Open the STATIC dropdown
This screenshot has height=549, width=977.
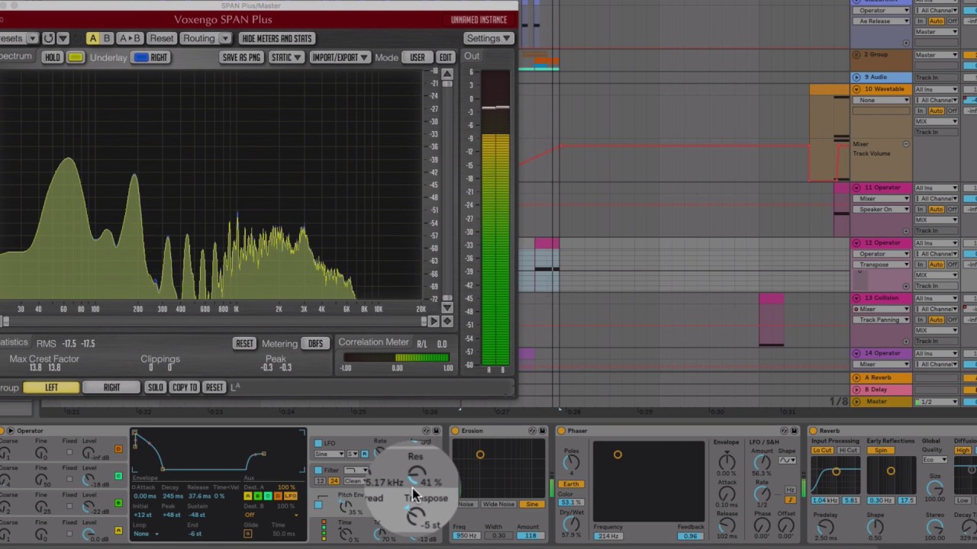(x=285, y=57)
